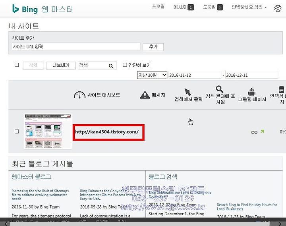Expand the 안녕하세요 성진 account menu
The image size is (286, 226).
(x=249, y=7)
